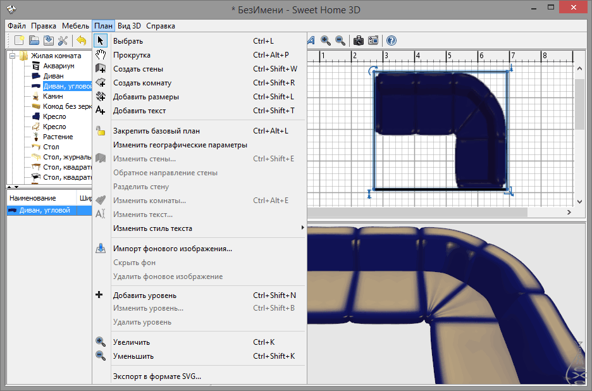The width and height of the screenshot is (592, 391).
Task: Open Изменить географические параметры
Action: click(x=199, y=145)
